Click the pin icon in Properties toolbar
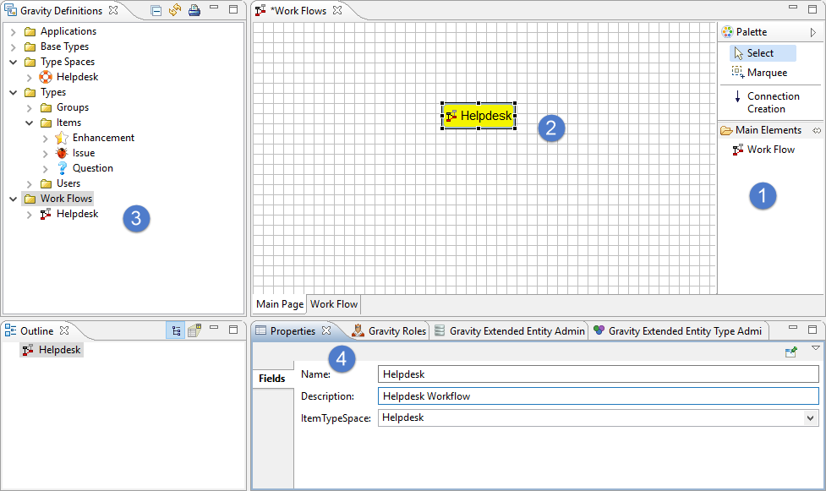 pos(791,352)
